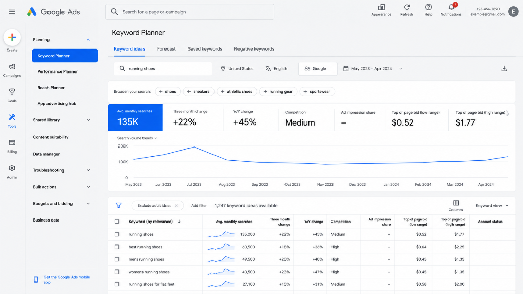Image resolution: width=523 pixels, height=294 pixels.
Task: Open Get the Google Ads mobile app link
Action: tap(67, 280)
